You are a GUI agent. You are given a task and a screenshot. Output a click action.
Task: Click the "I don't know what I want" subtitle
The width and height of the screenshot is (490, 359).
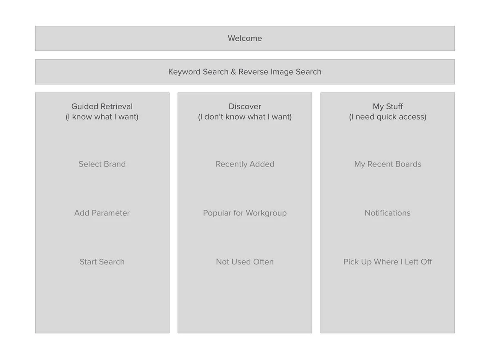[245, 117]
